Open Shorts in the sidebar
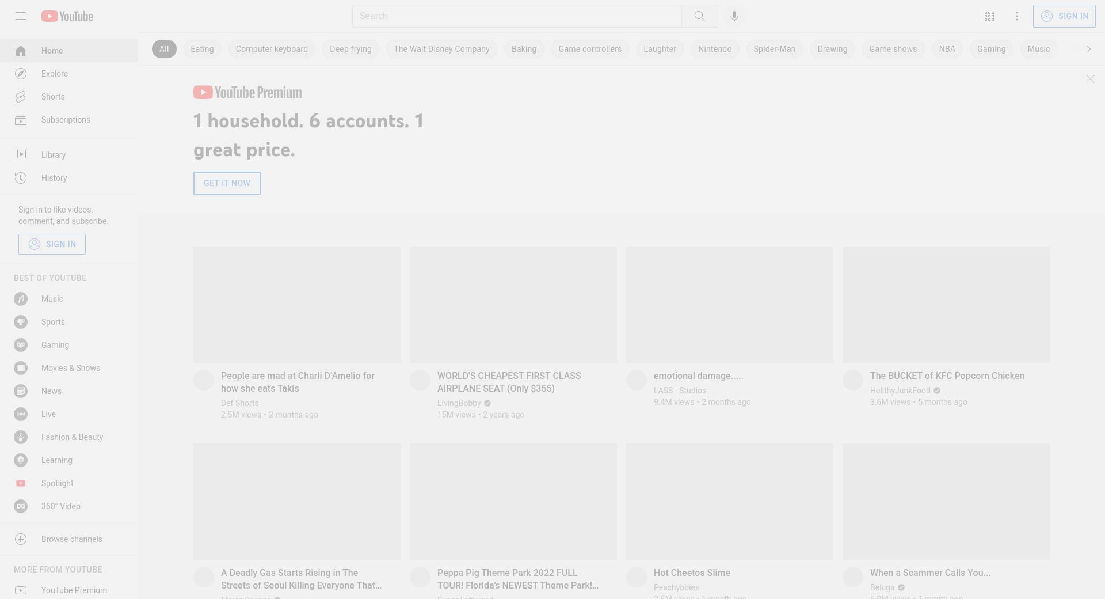Viewport: 1105px width, 599px height. coord(69,97)
